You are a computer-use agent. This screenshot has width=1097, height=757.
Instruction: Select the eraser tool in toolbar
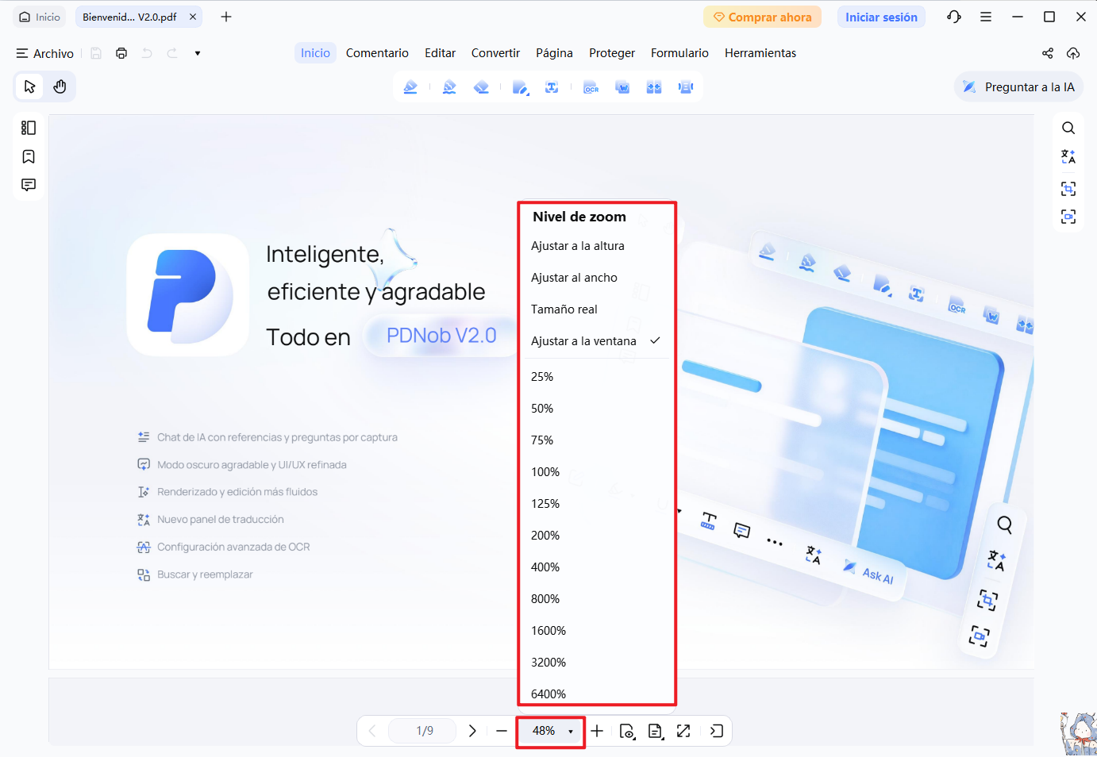pyautogui.click(x=481, y=87)
